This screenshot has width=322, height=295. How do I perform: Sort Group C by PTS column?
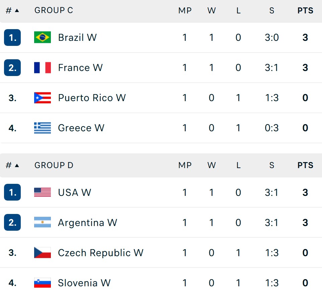coord(305,10)
